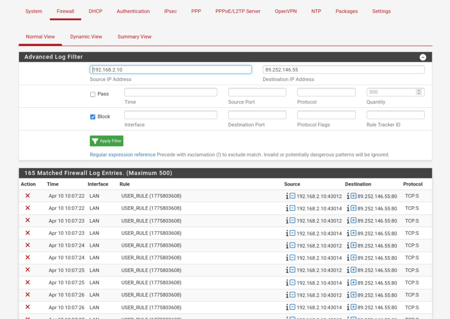
Task: Click block X icon for 10:07:24 port 43012 row
Action: [x=28, y=245]
